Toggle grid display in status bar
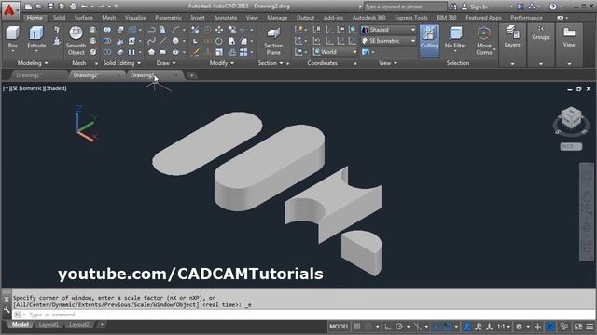The width and height of the screenshot is (597, 335). coord(357,327)
